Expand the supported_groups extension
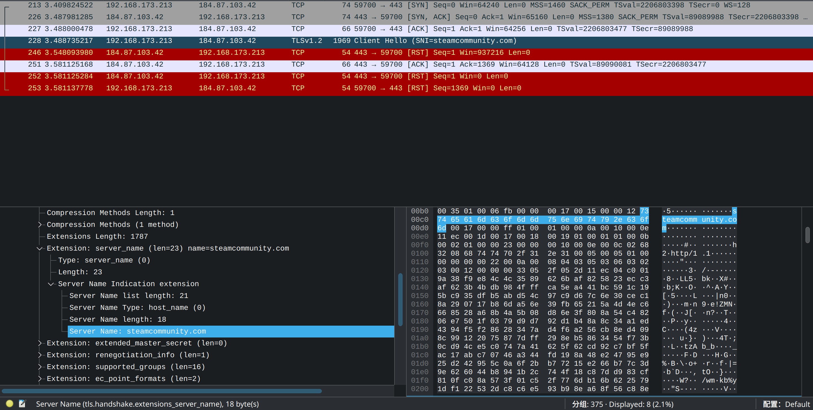 tap(40, 367)
